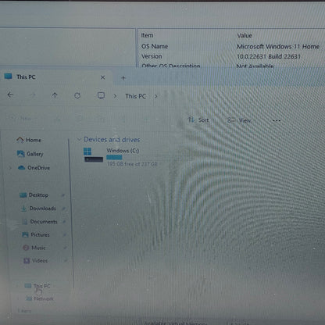
Task: Click the monitor icon in address bar
Action: 101,96
